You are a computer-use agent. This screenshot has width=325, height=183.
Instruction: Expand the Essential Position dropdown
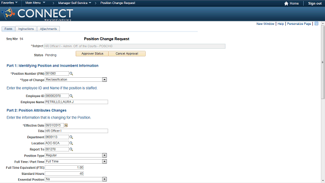(105, 179)
